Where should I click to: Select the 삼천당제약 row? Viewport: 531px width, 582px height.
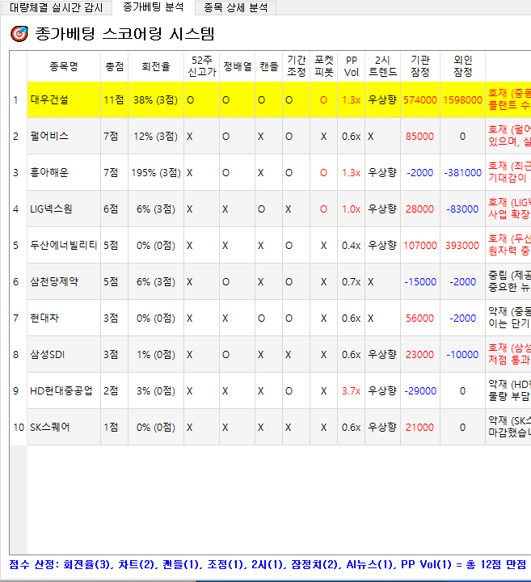pos(53,282)
